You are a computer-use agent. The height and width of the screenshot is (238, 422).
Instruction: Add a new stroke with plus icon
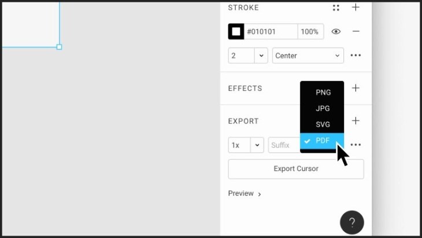(x=356, y=8)
